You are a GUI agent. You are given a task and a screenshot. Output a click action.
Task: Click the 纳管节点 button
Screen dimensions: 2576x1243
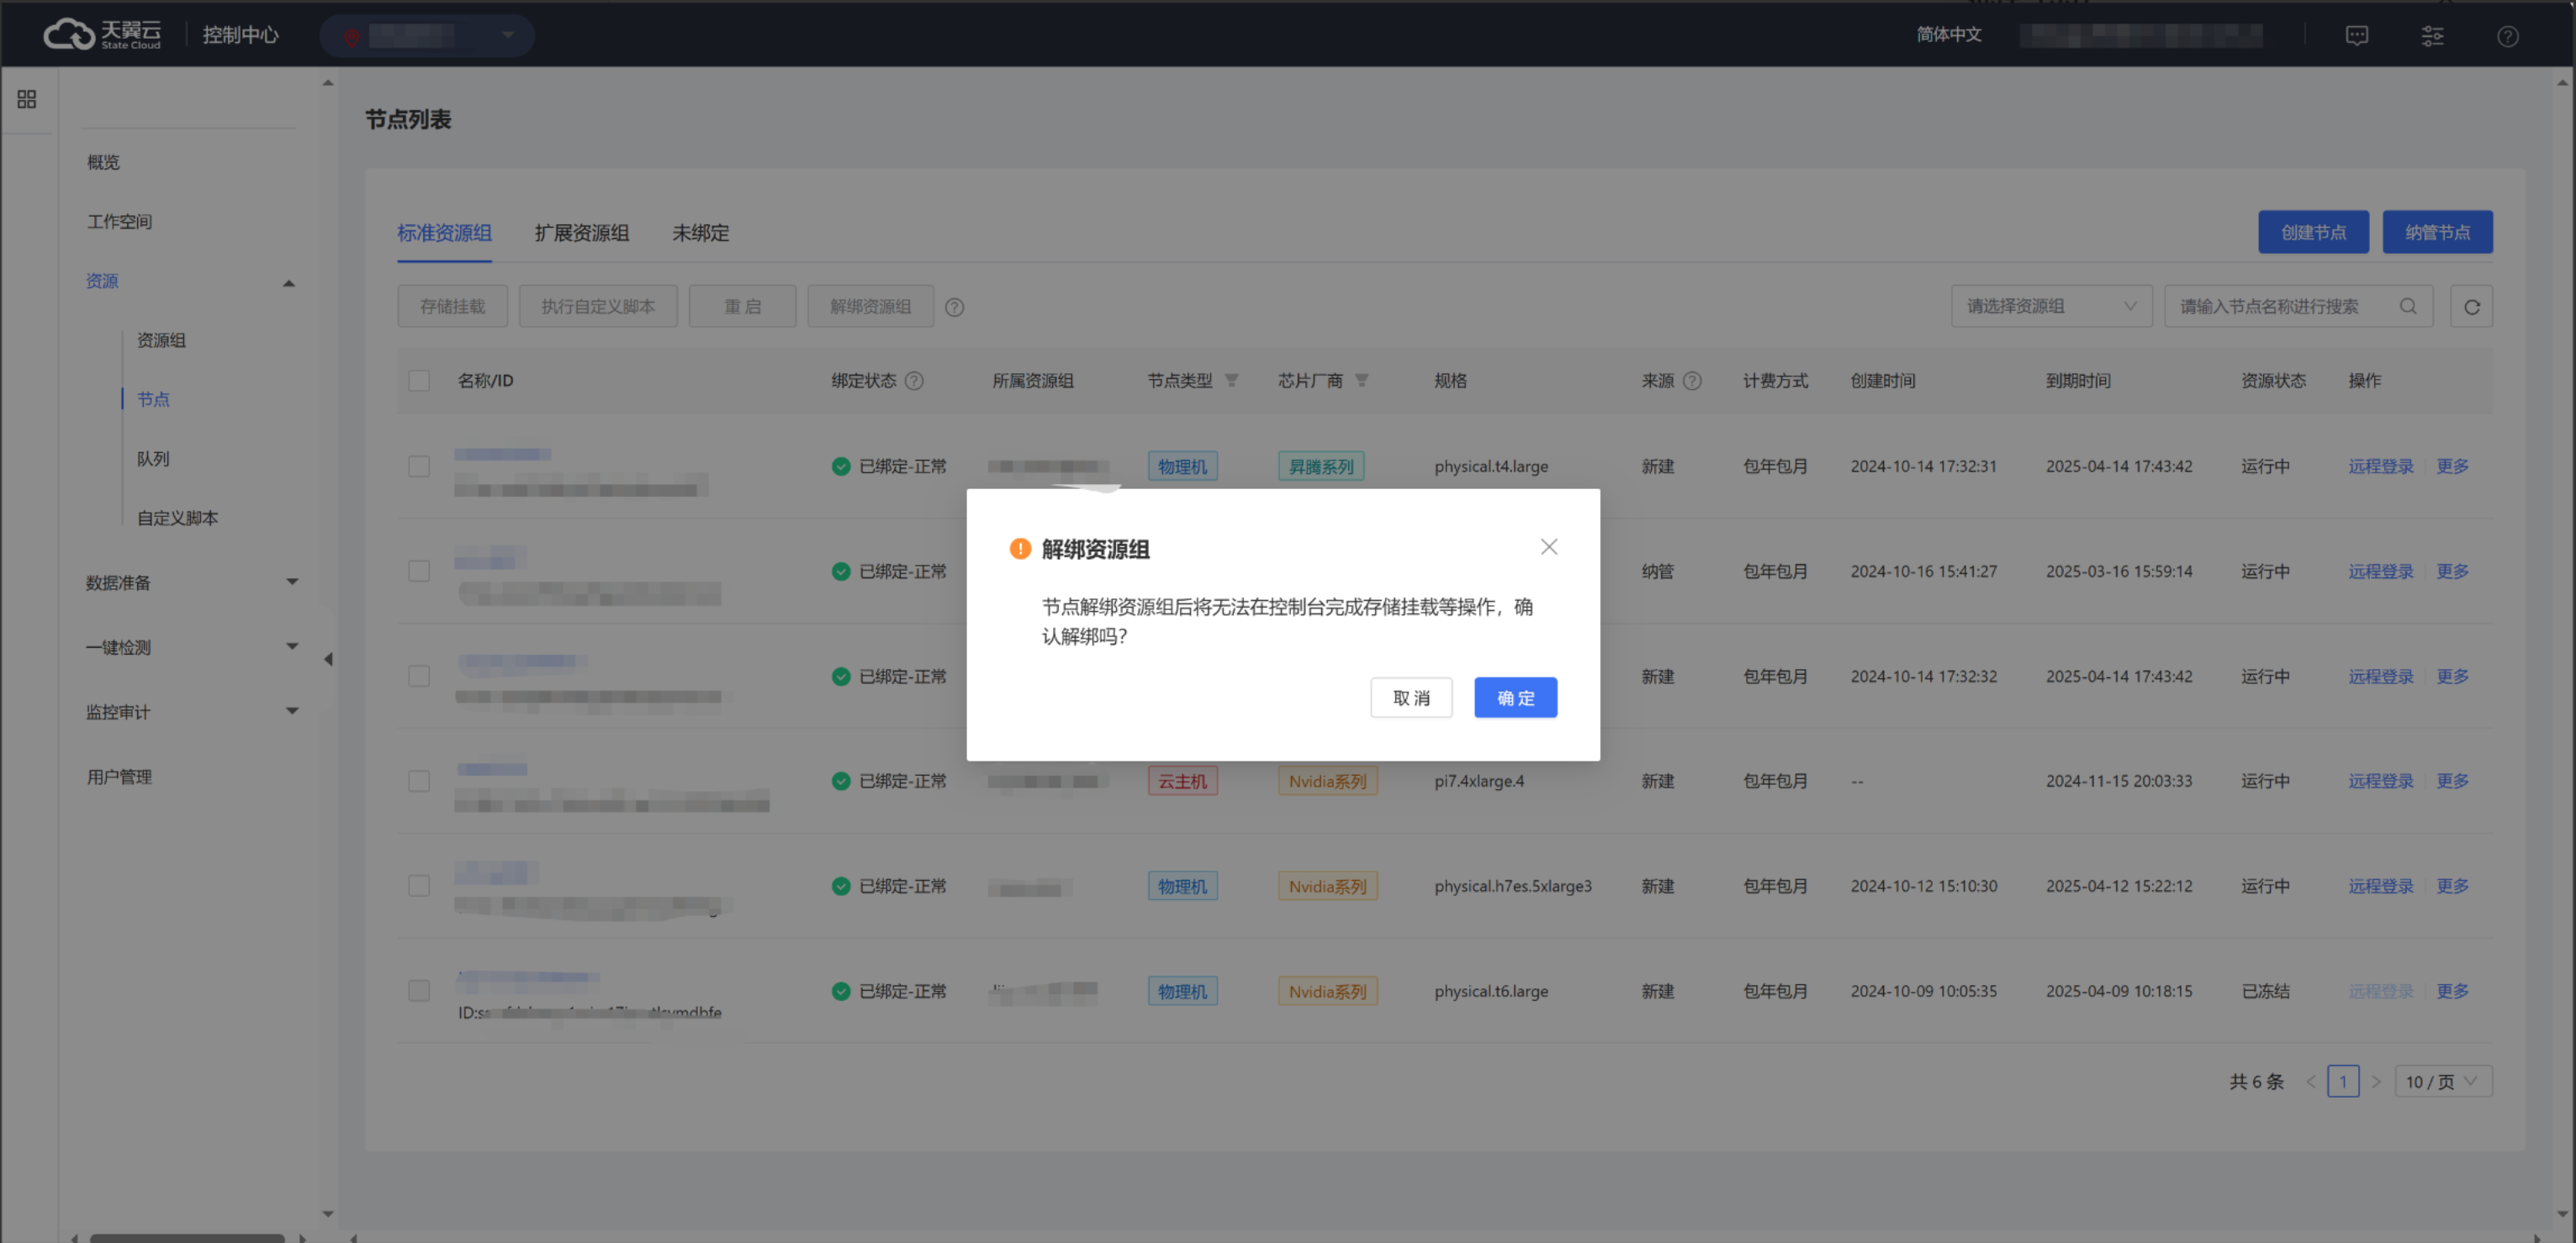(x=2437, y=232)
